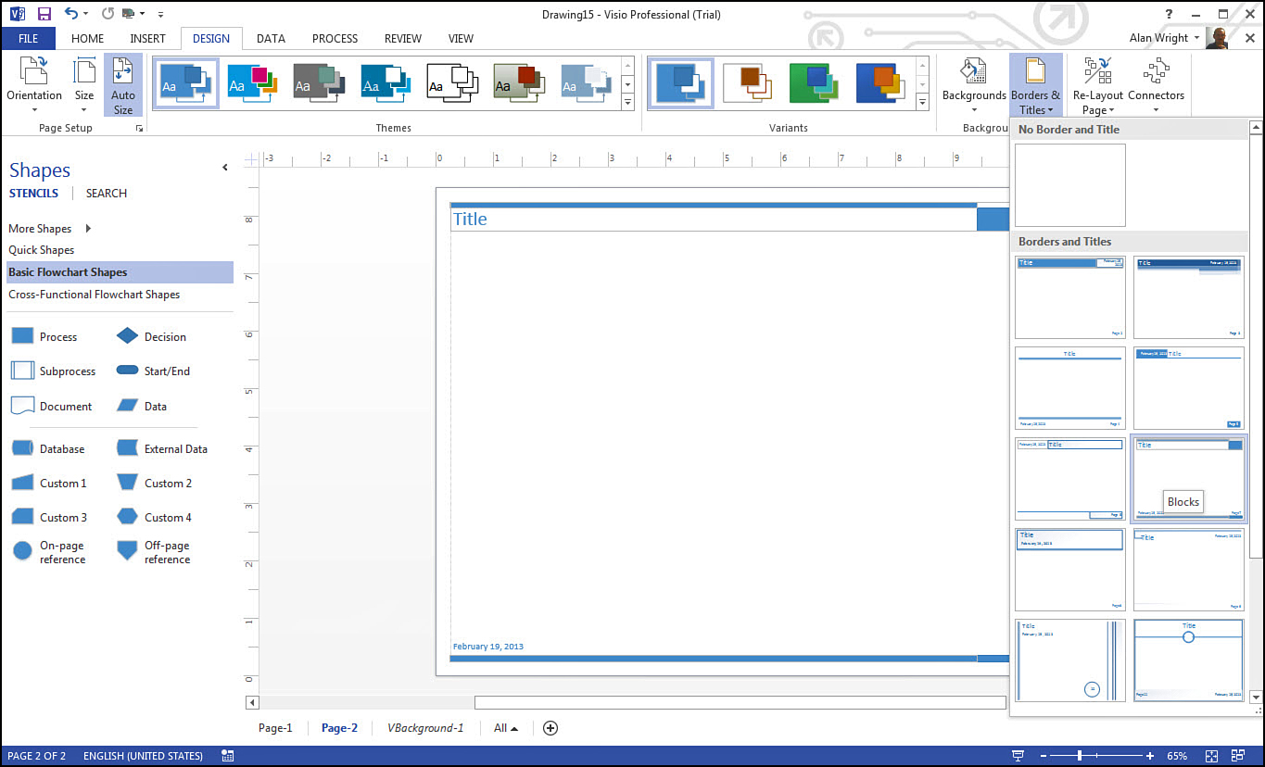1265x767 pixels.
Task: Click Re-Layout Page tool
Action: pos(1098,84)
